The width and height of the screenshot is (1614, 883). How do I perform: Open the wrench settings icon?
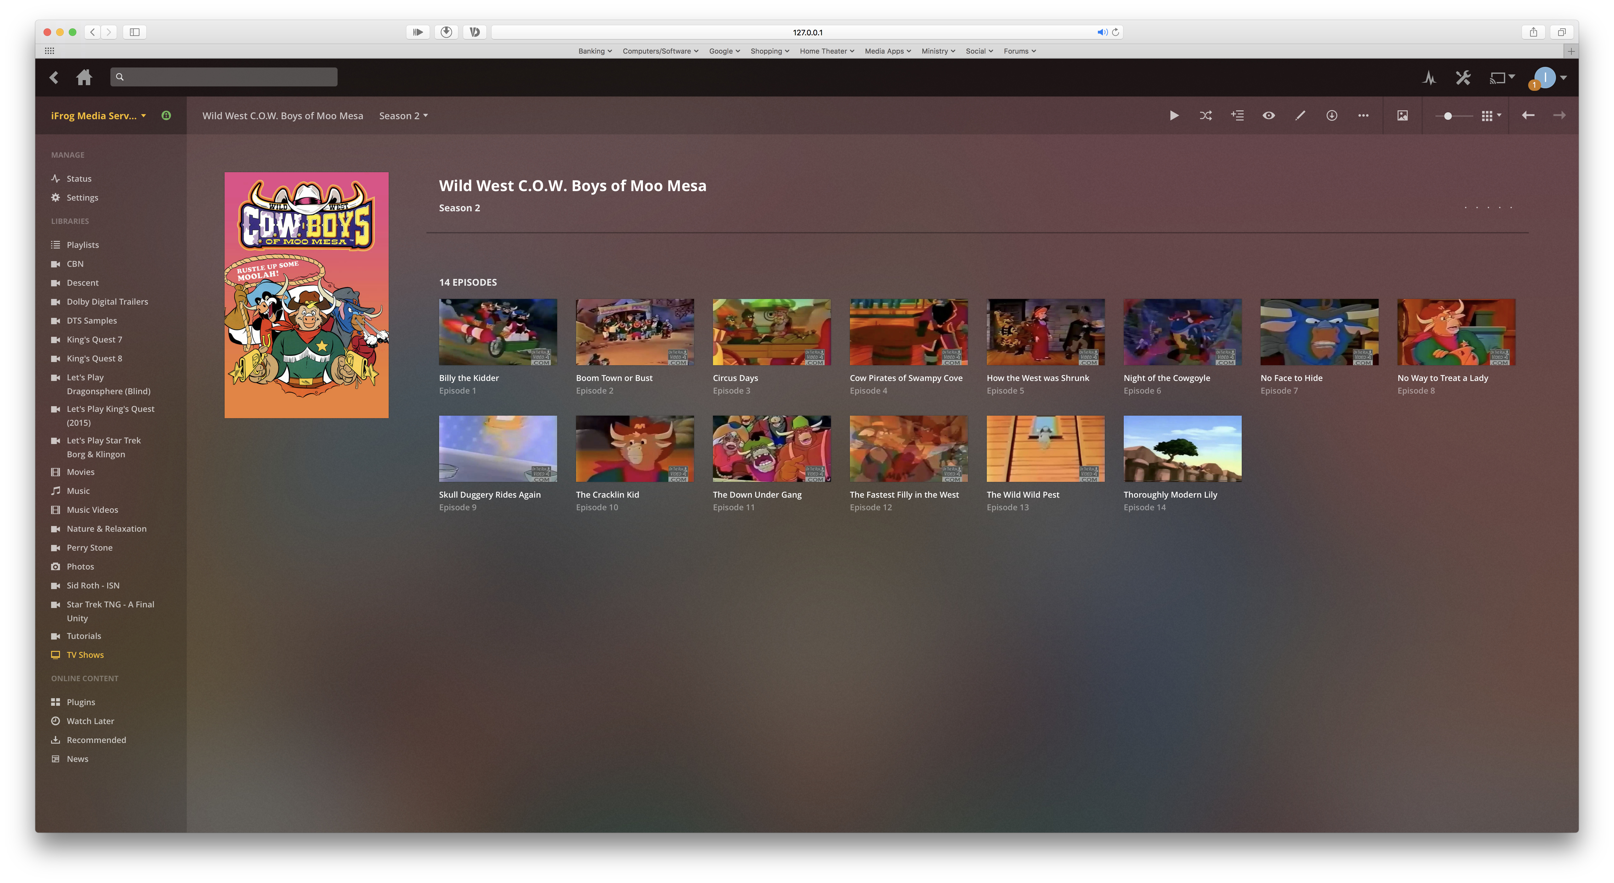pos(1463,78)
